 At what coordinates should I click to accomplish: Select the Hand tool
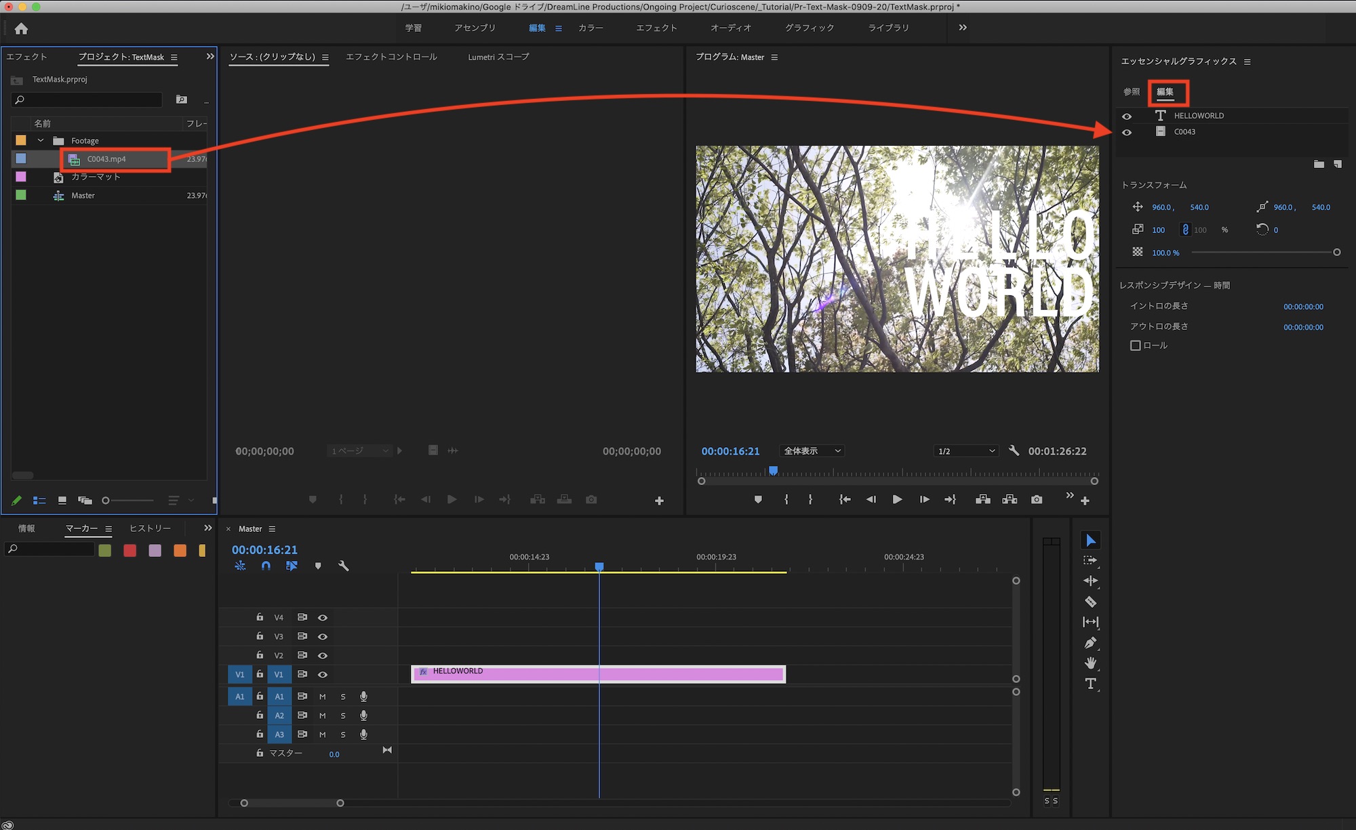1090,663
